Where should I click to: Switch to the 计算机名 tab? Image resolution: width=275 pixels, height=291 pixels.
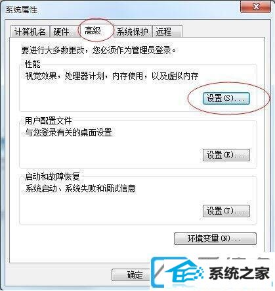pyautogui.click(x=30, y=32)
